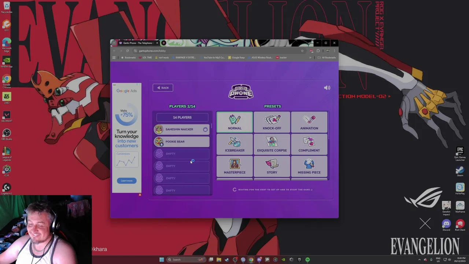Viewport: 469px width, 264px height.
Task: Open Riot Client desktop shortcut
Action: (460, 225)
